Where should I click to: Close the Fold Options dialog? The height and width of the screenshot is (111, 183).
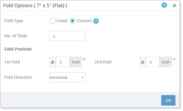tap(174, 5)
